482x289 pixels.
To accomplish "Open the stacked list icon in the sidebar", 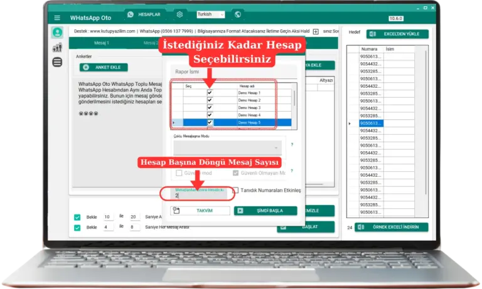I will click(57, 62).
